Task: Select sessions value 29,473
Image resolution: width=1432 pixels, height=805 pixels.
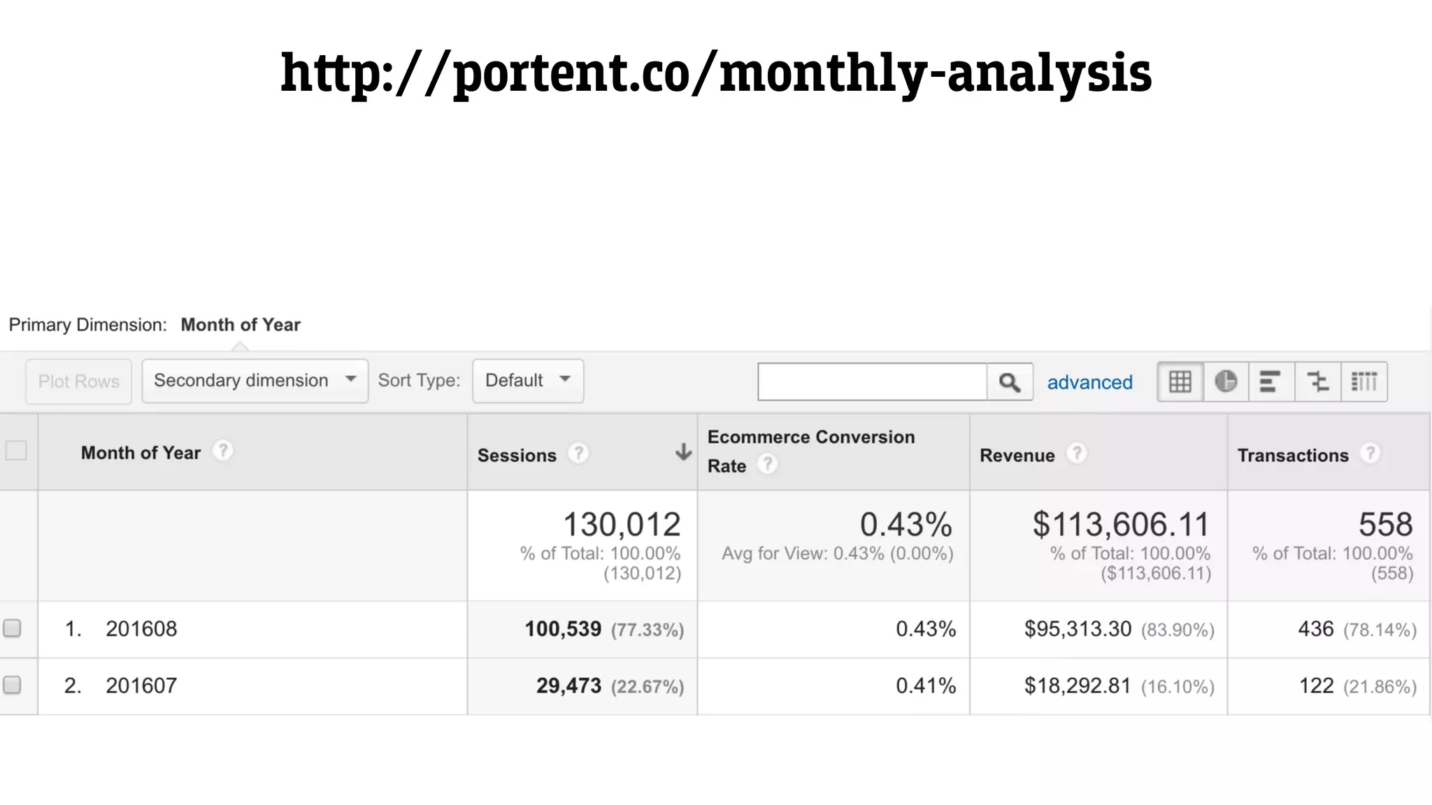Action: coord(568,686)
